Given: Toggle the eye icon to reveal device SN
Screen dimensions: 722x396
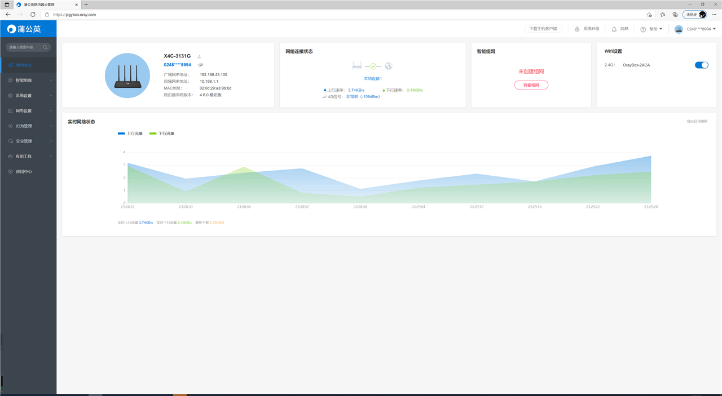Looking at the screenshot, I should (x=200, y=65).
